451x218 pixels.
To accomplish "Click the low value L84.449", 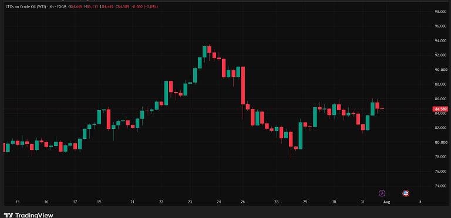I will [107, 7].
